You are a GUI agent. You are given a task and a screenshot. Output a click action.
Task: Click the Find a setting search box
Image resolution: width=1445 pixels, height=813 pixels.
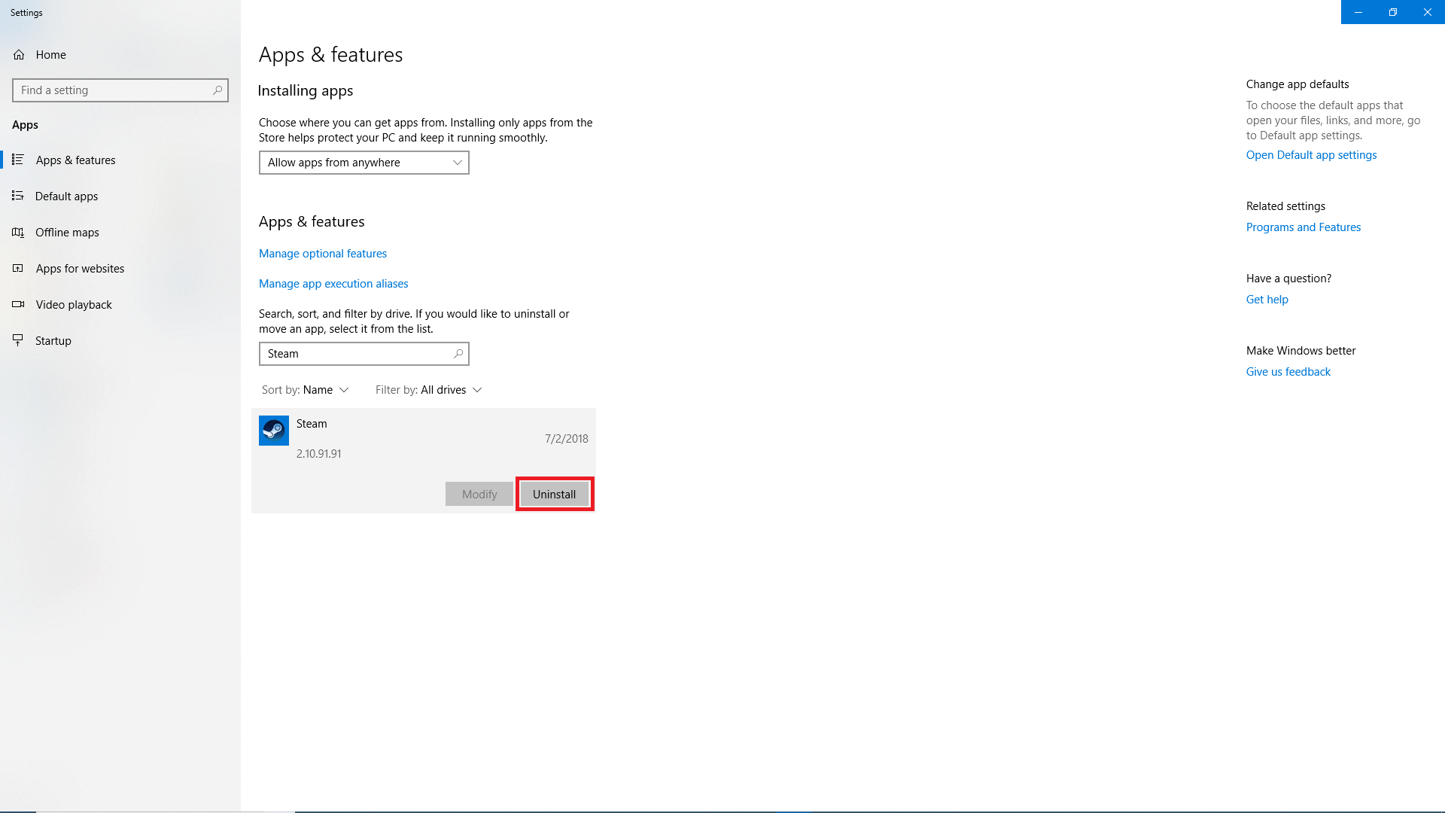click(x=120, y=90)
